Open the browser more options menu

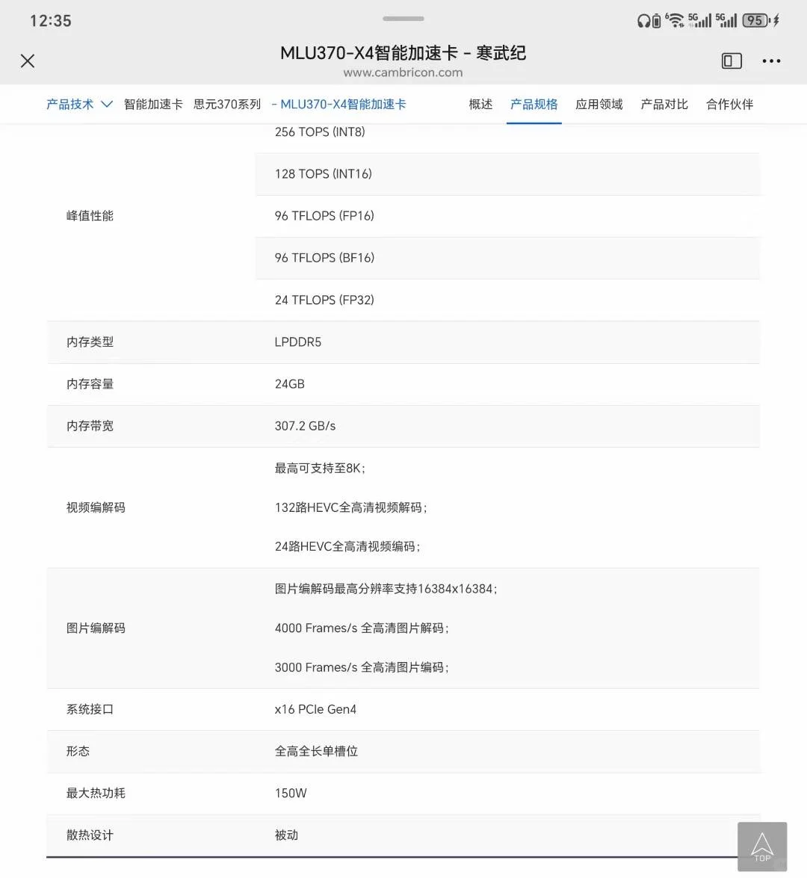(x=771, y=61)
